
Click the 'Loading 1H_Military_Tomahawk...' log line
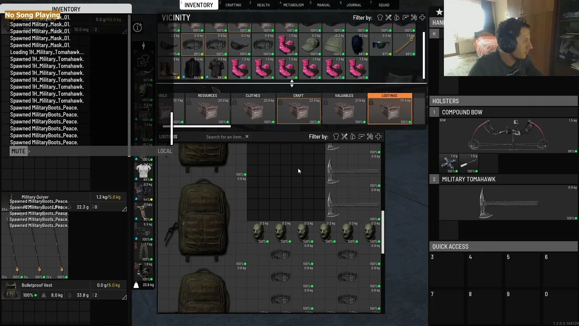pyautogui.click(x=47, y=52)
